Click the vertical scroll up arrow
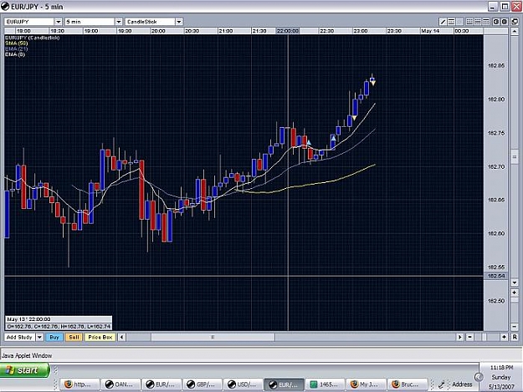Screen dimensions: 523x392 click(x=515, y=32)
